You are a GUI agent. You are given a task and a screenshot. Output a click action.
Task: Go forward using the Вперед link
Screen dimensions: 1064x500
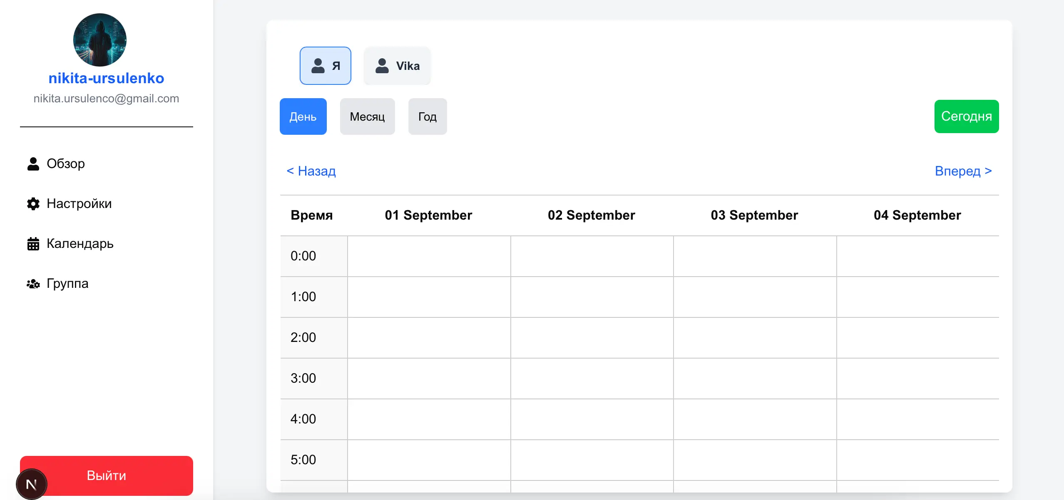964,171
